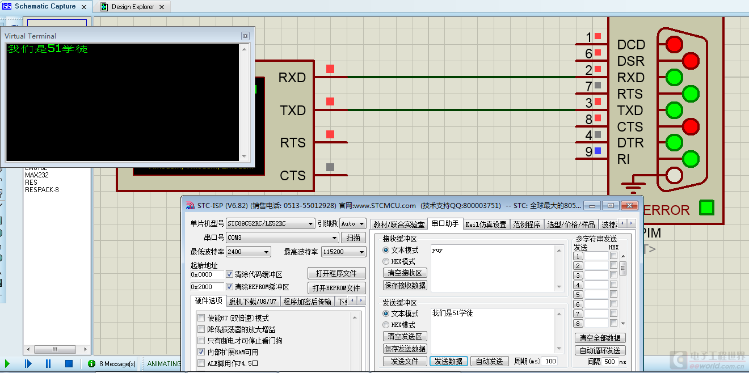Click the CTS grey pin marker on left component
Viewport: 749px width, 373px height.
[330, 167]
